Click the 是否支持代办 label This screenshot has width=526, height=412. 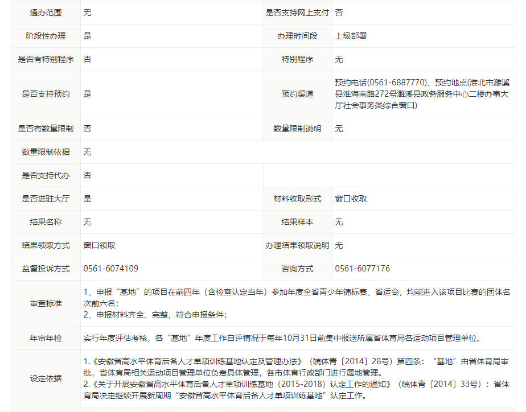click(x=46, y=175)
